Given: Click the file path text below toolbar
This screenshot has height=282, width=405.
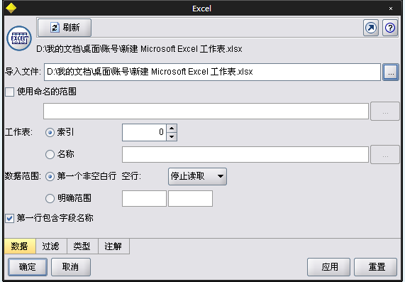Looking at the screenshot, I should click(x=139, y=48).
